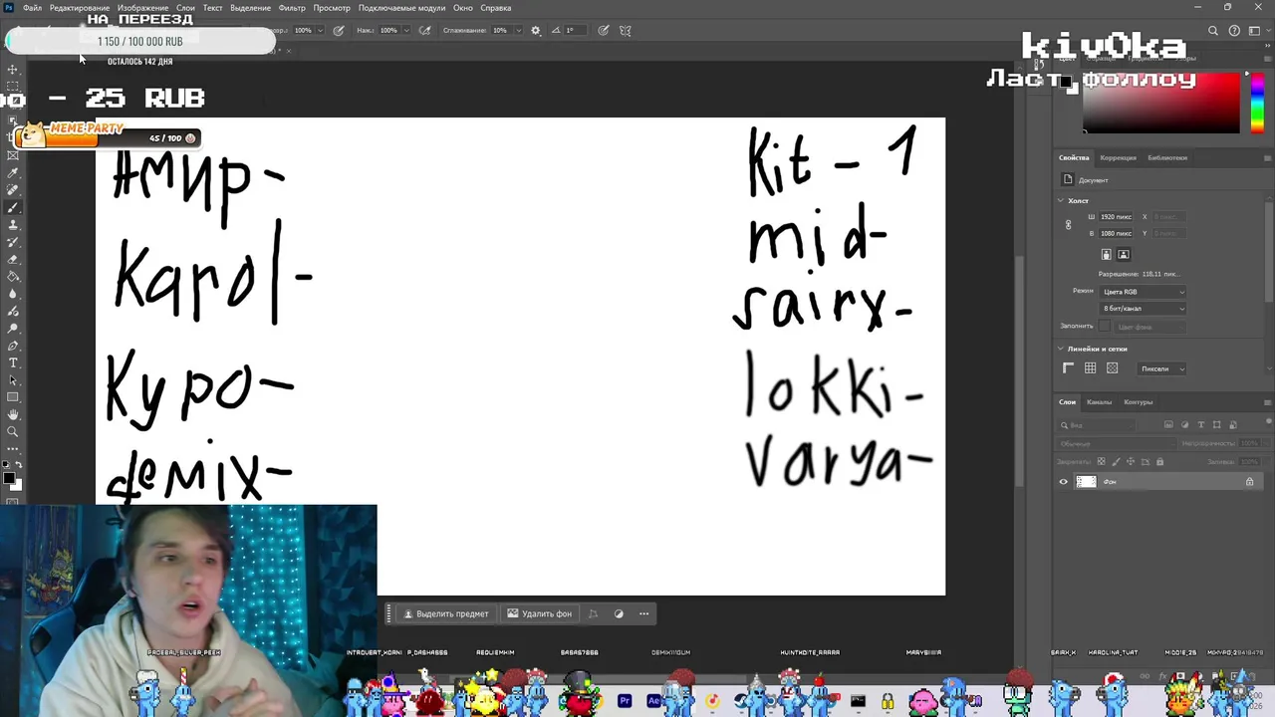
Task: Click the Выделить предмет button
Action: tap(445, 613)
